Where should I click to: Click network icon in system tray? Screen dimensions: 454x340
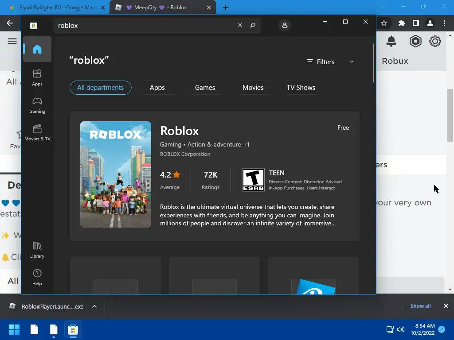pyautogui.click(x=390, y=329)
